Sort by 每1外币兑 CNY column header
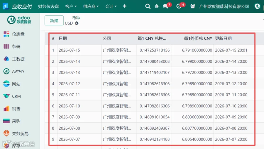This screenshot has height=149, width=264. click(x=198, y=38)
